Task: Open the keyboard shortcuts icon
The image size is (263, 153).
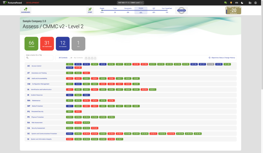Action: click(237, 3)
